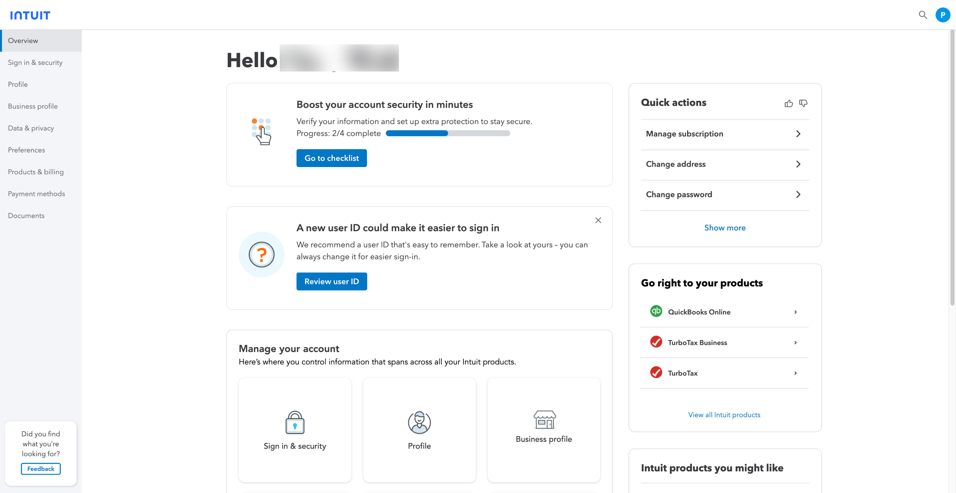The width and height of the screenshot is (956, 493).
Task: Click the QuickBooks Online logo icon
Action: pyautogui.click(x=656, y=311)
